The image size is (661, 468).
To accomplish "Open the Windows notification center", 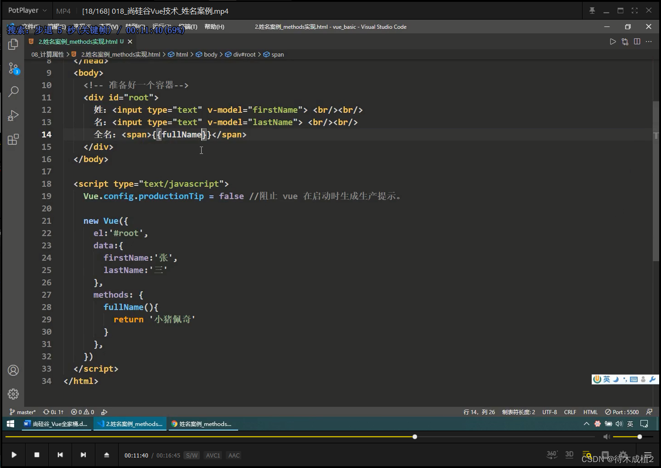I will [644, 424].
